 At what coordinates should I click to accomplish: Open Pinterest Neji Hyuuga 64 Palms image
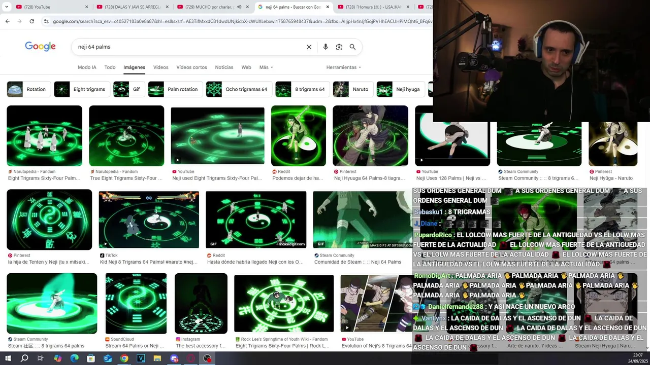(x=370, y=136)
